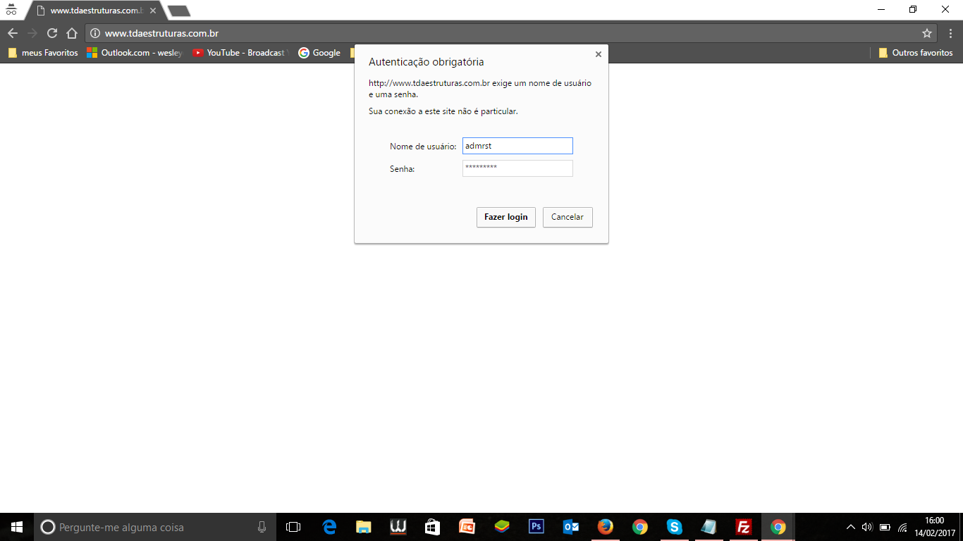Click the Cortana search box
Image resolution: width=963 pixels, height=541 pixels.
(x=155, y=527)
